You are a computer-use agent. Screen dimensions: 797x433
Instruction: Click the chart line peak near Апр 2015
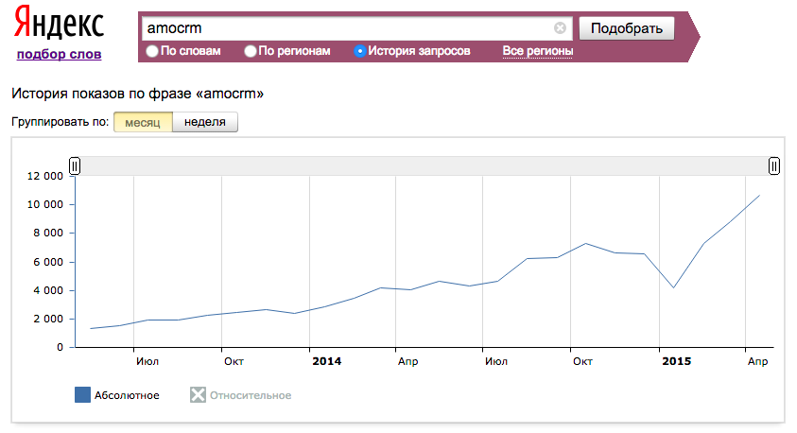(759, 196)
